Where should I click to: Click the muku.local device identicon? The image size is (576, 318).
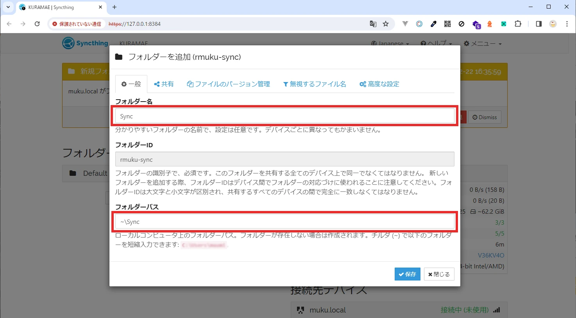[301, 310]
